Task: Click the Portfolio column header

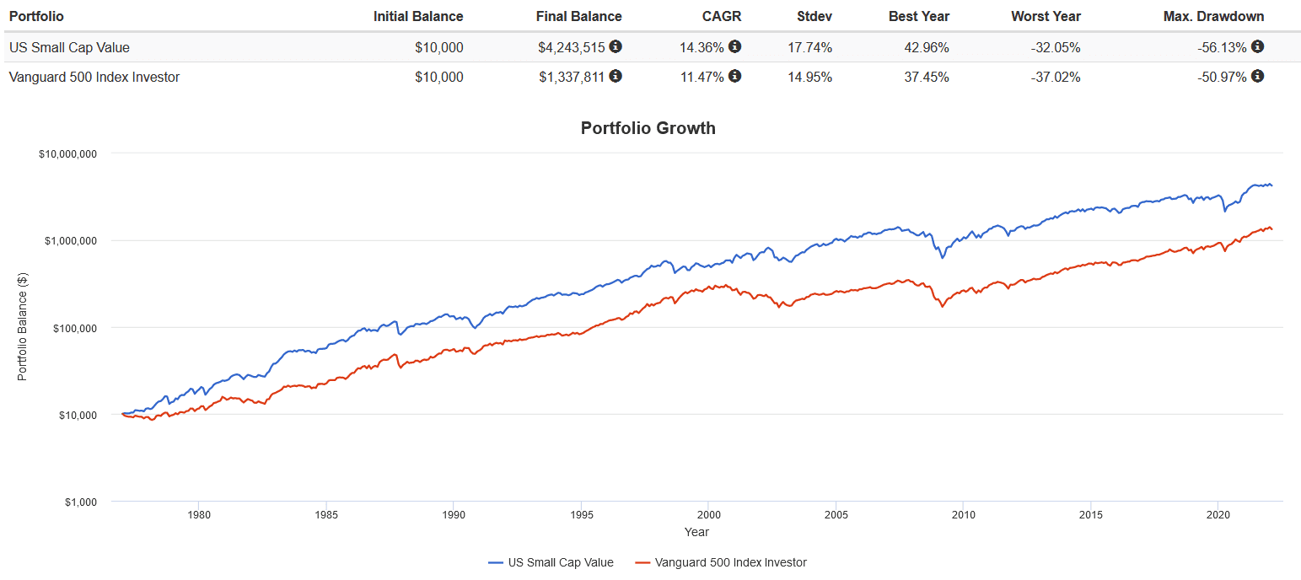Action: point(36,16)
